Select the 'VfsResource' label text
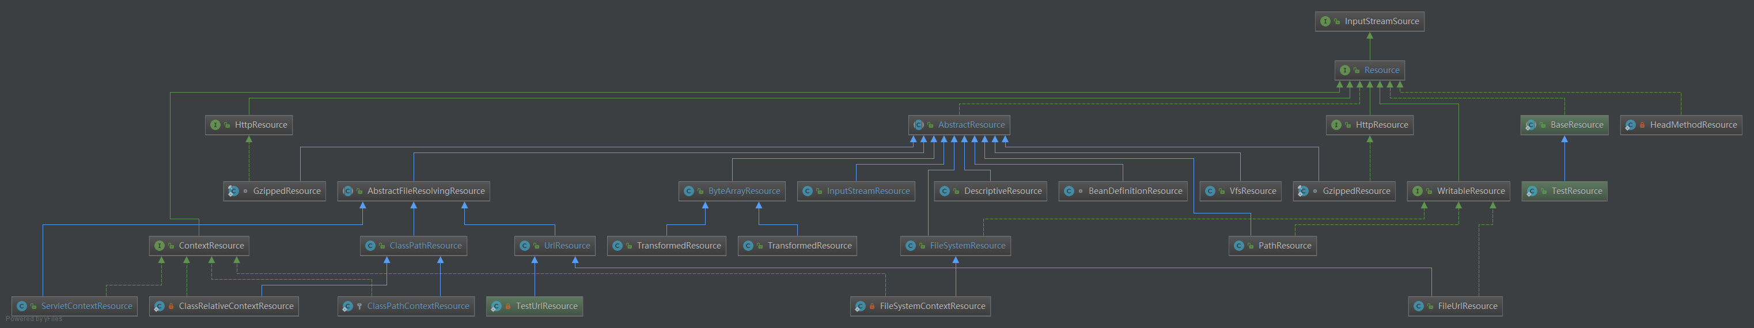1754x328 pixels. pyautogui.click(x=1253, y=191)
